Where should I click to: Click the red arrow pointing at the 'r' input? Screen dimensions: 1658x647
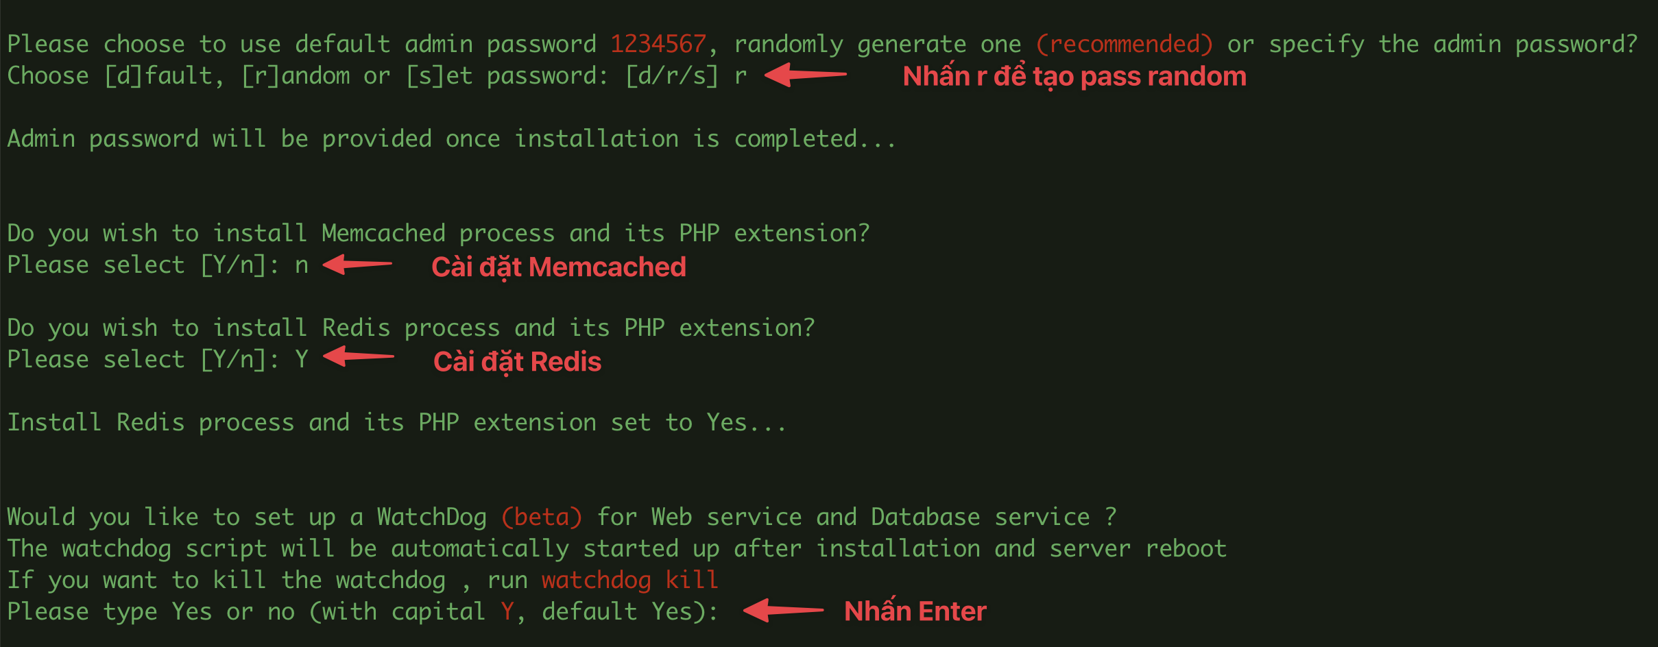click(x=806, y=75)
